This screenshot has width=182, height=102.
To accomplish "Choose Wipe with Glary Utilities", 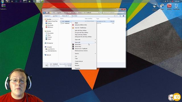I will point(84,35).
